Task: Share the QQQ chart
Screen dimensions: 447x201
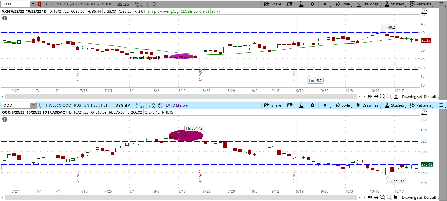Action: click(272, 105)
